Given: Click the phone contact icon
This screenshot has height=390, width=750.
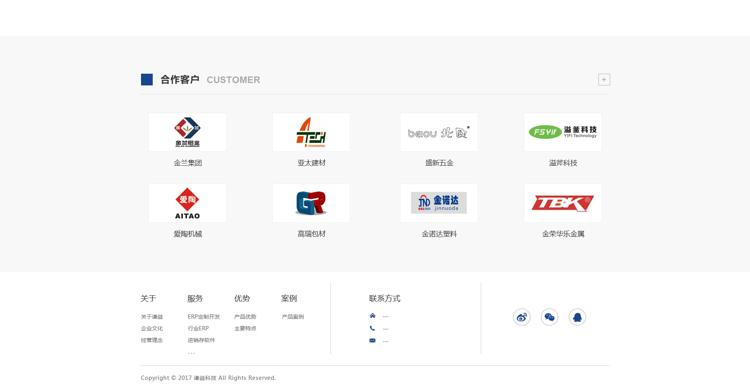Looking at the screenshot, I should [373, 328].
